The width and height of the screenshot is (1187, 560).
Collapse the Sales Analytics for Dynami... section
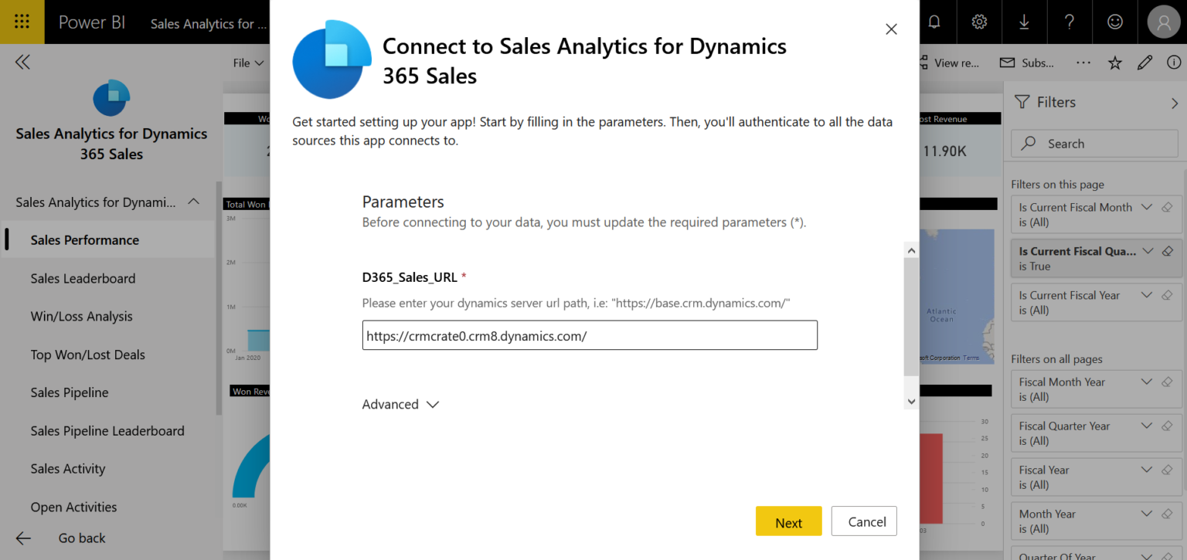click(194, 202)
